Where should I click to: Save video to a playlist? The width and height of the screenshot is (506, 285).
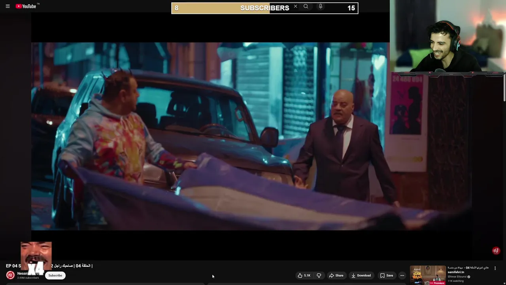pyautogui.click(x=387, y=275)
